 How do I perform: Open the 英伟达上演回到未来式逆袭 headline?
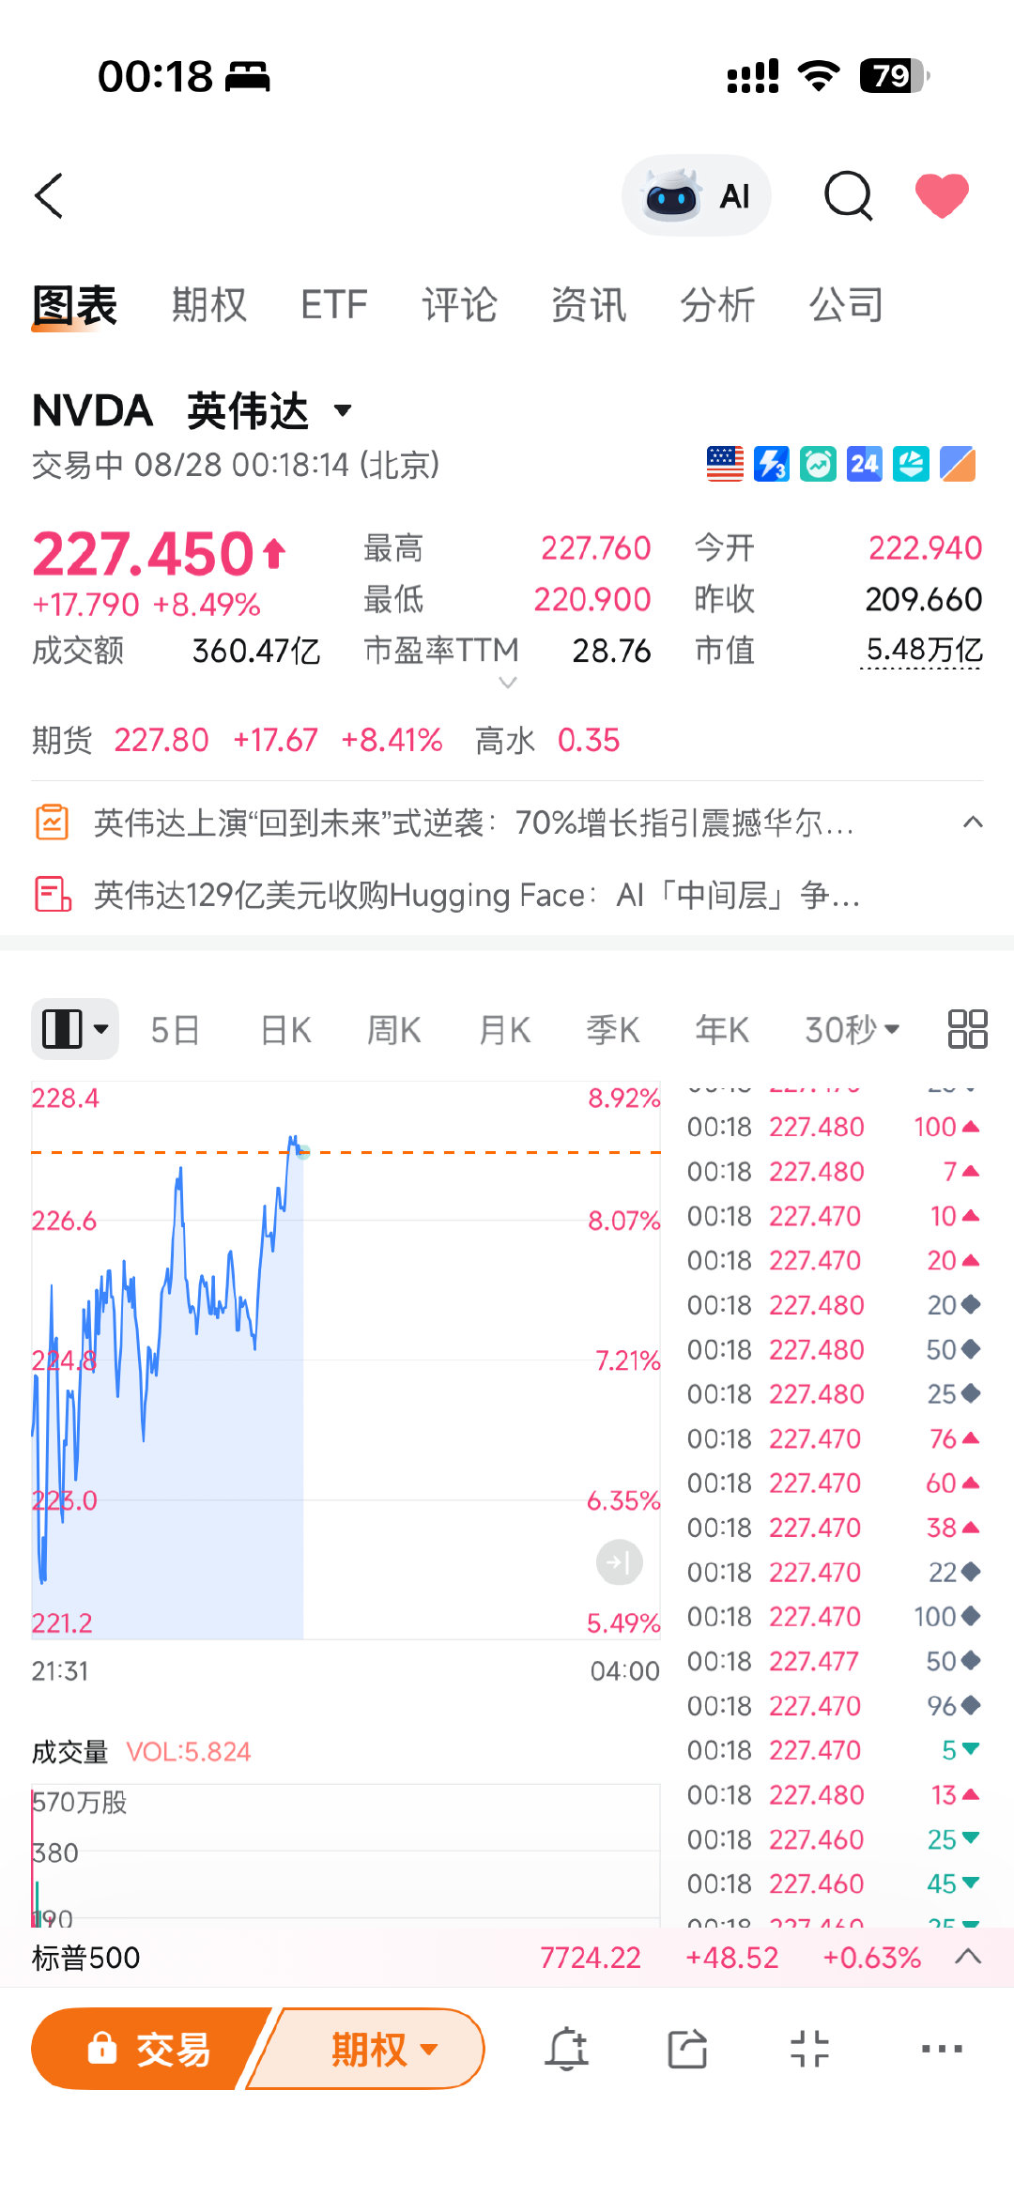click(x=474, y=822)
